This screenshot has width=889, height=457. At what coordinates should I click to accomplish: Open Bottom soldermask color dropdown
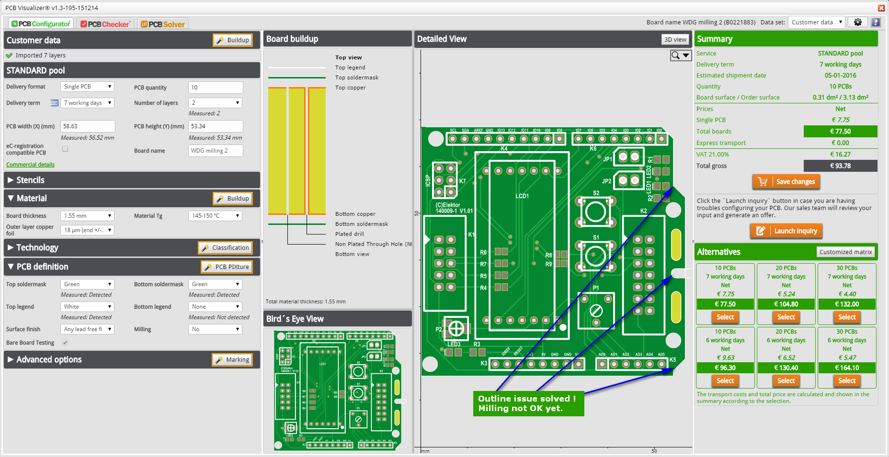[x=215, y=284]
